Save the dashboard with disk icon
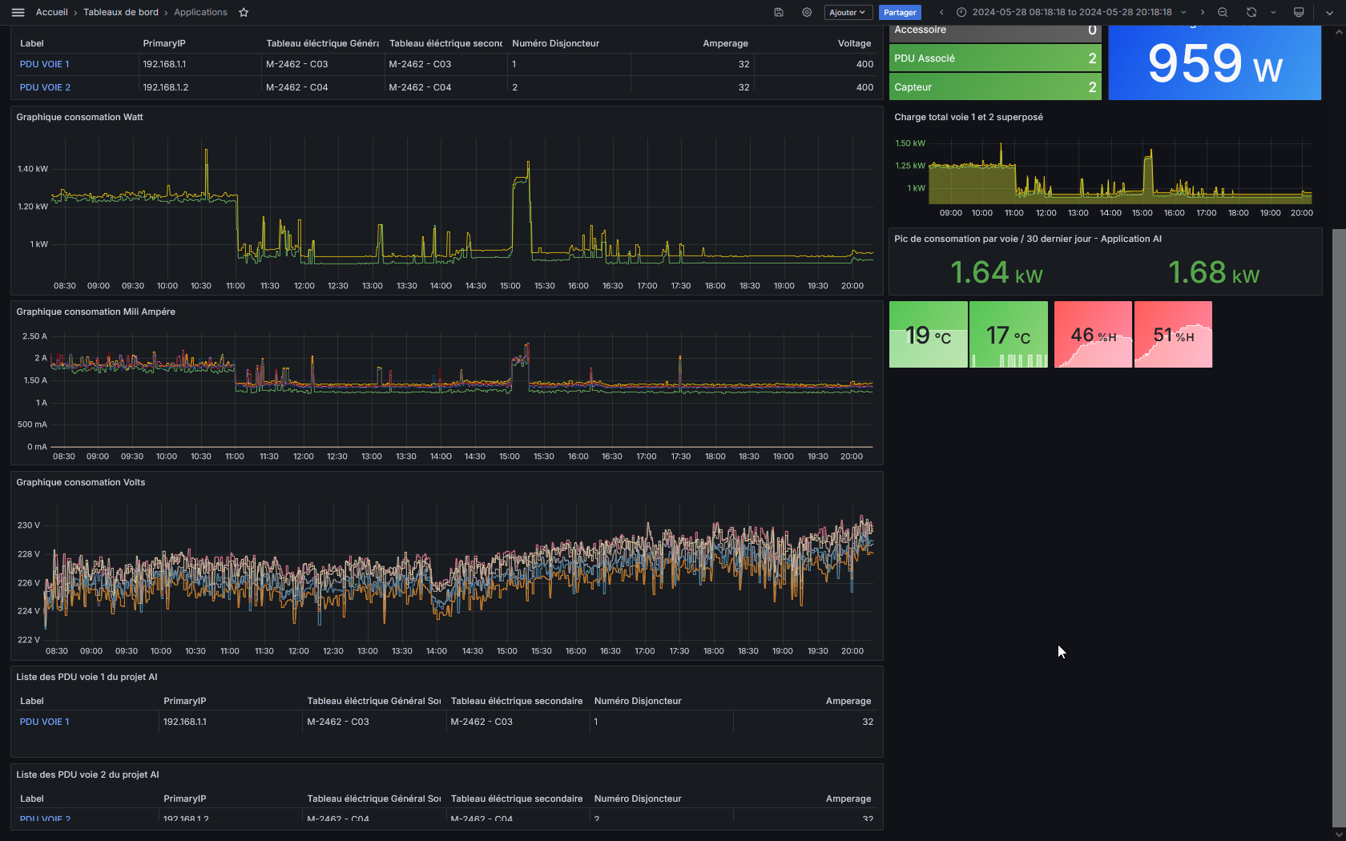 point(778,12)
